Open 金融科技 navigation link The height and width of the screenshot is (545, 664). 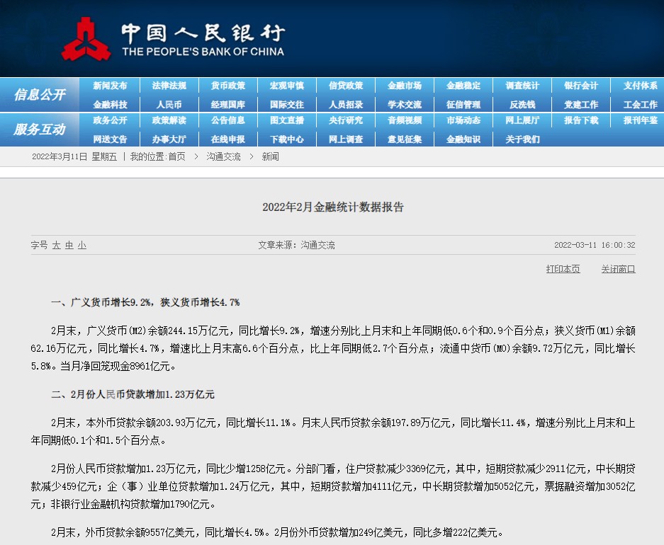110,105
